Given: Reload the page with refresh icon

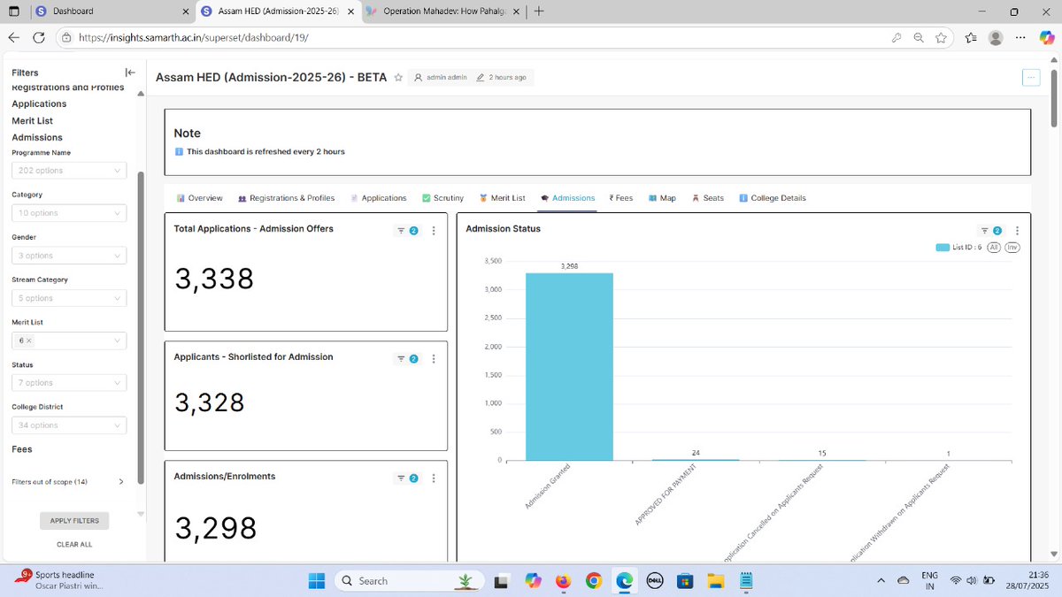Looking at the screenshot, I should 39,37.
